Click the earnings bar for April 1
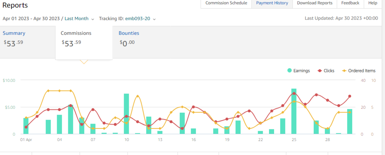Viewport: 385px width, 155px height. [x=26, y=127]
